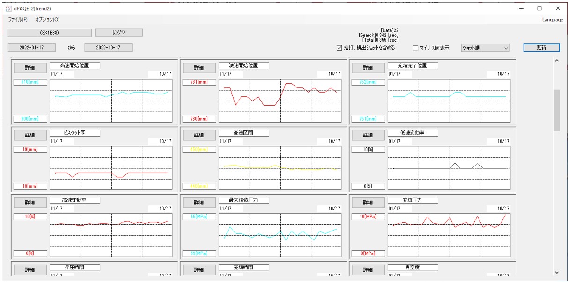Select 10[%] field of 低速変動率 chart

(368, 150)
